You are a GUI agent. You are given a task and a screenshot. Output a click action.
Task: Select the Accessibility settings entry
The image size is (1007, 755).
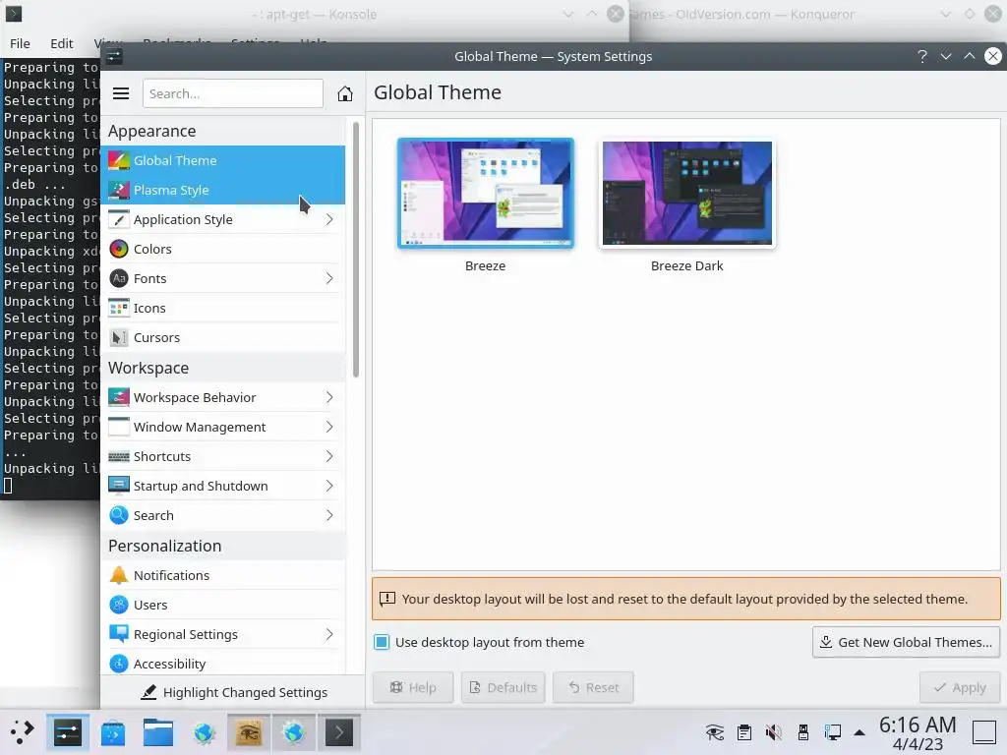click(x=223, y=664)
